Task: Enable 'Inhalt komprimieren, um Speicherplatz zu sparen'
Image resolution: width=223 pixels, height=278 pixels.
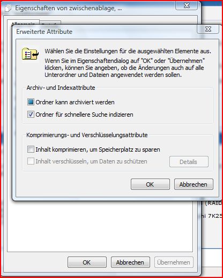Action: (x=31, y=149)
